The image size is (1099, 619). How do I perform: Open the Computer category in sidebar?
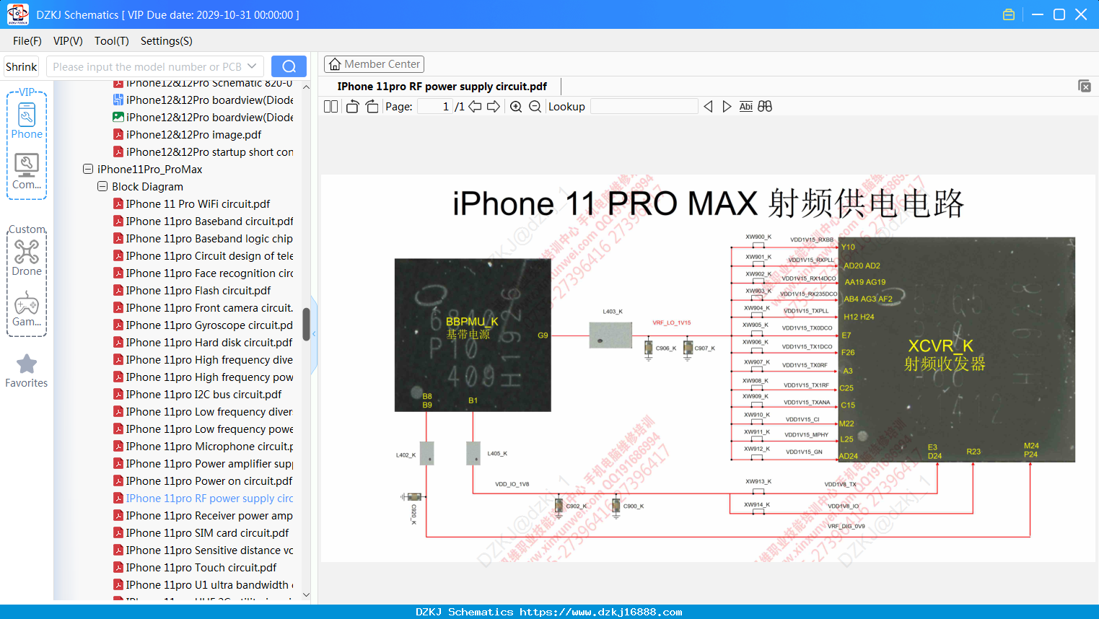[27, 172]
